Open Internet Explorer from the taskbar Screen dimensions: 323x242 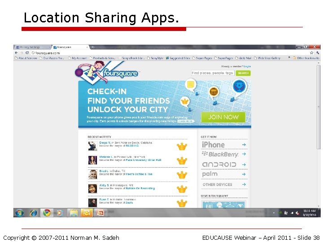pos(33,213)
